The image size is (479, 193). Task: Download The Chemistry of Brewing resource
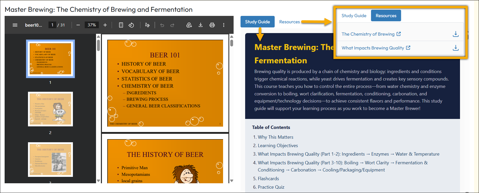455,34
